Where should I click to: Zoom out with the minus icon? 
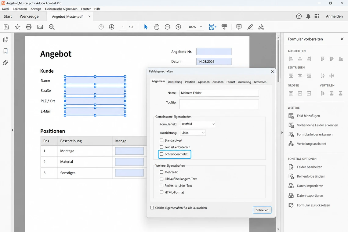tap(167, 27)
